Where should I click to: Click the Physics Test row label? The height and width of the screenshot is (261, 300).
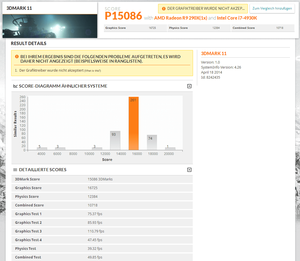click(x=25, y=248)
